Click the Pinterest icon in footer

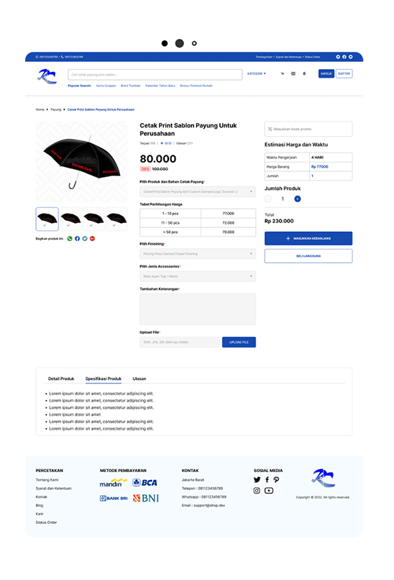(x=276, y=480)
